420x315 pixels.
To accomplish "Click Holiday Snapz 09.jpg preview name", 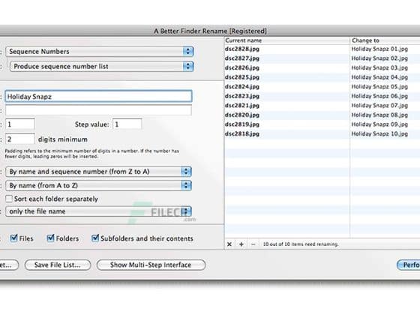I will (x=379, y=124).
